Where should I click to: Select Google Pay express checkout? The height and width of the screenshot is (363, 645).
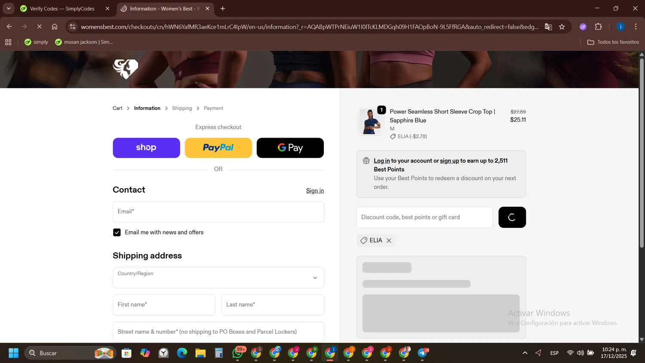click(x=290, y=148)
